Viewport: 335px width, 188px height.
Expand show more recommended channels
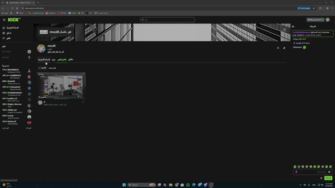coord(5,128)
